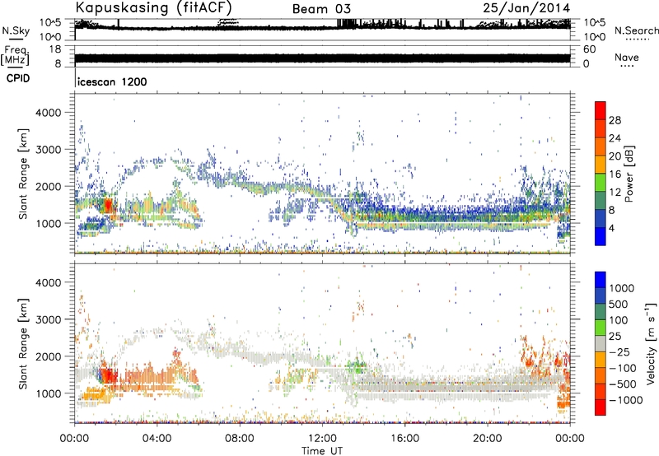The height and width of the screenshot is (456, 659).
Task: Select the Velocity [m s-1] color bar title
Action: click(651, 343)
